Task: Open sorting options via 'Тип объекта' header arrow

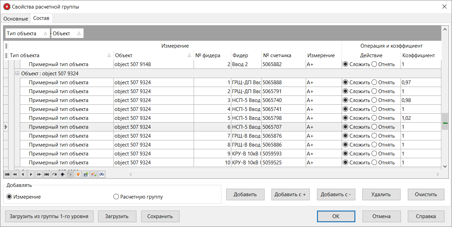Action: (109, 55)
